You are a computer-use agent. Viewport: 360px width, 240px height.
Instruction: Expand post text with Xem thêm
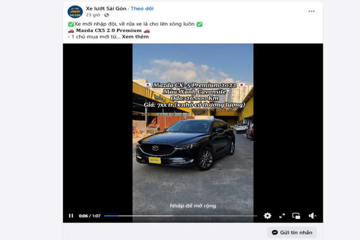135,37
